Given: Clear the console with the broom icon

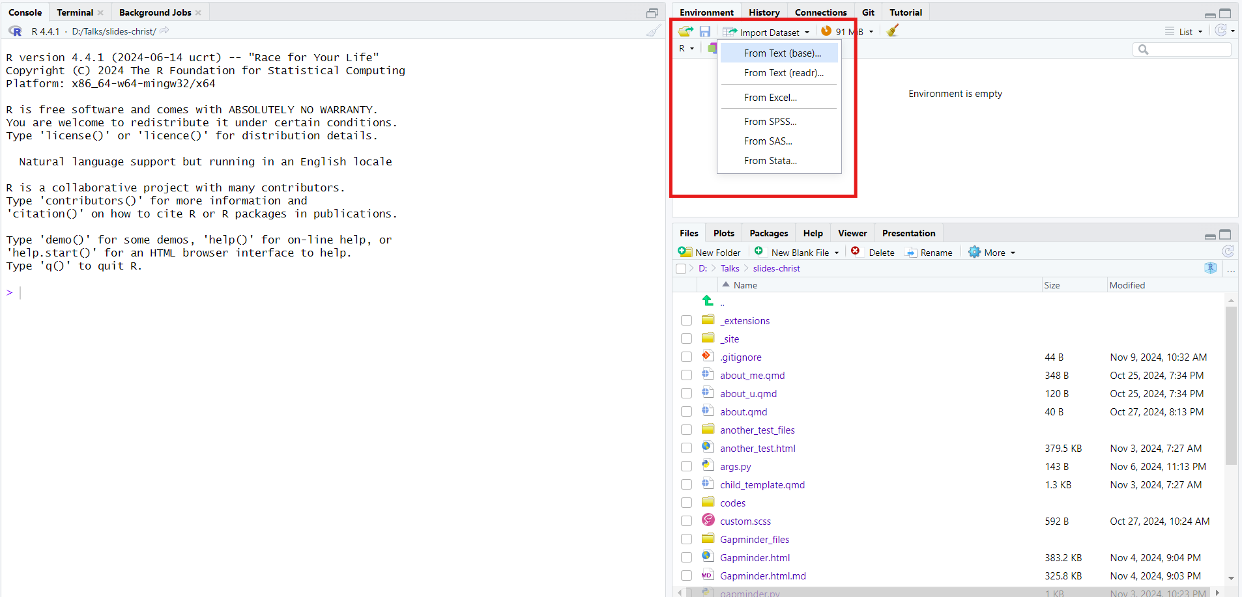Looking at the screenshot, I should [x=653, y=31].
